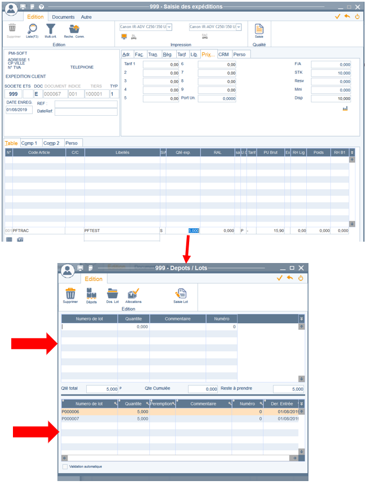Open second Canon IR-ADV printer dropdown
The width and height of the screenshot is (367, 485).
pyautogui.click(x=239, y=27)
